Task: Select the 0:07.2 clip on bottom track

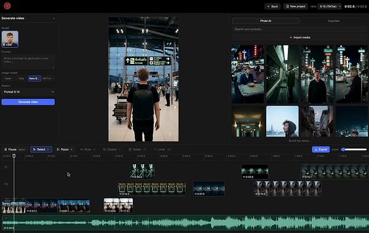Action: point(41,206)
